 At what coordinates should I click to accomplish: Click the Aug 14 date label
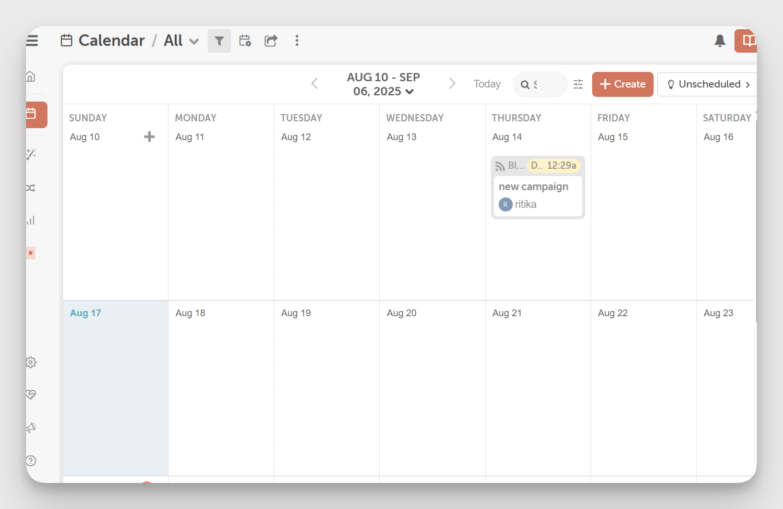(507, 137)
